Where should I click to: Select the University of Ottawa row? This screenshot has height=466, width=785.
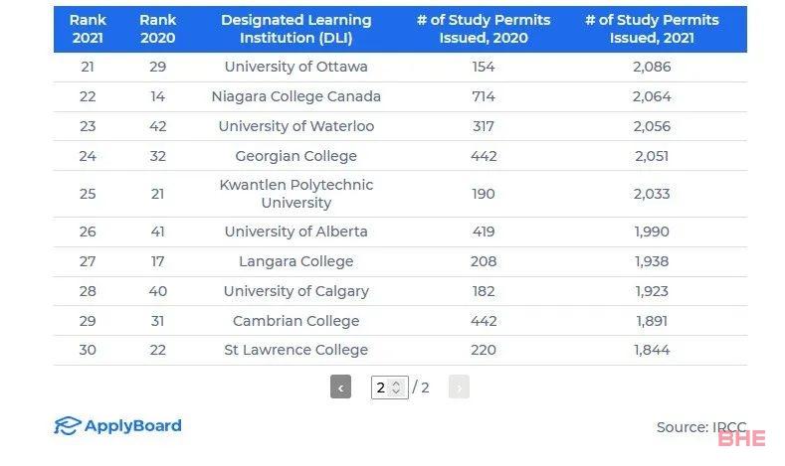click(401, 67)
